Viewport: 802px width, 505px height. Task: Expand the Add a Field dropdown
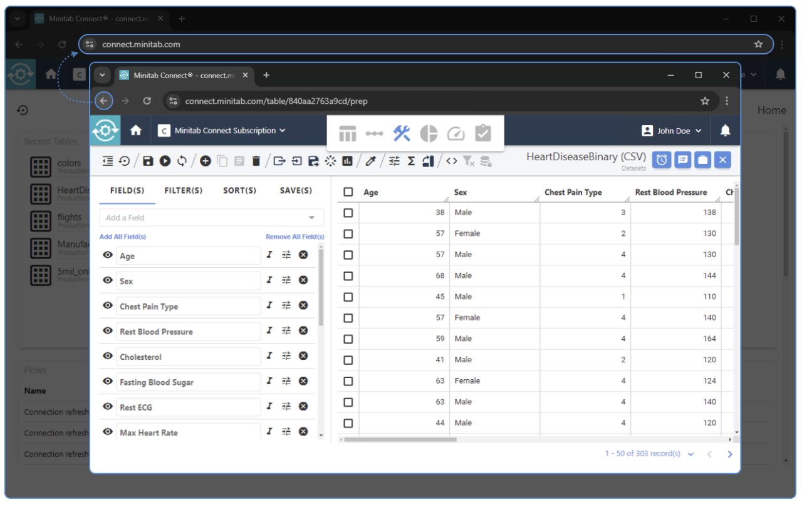[311, 218]
